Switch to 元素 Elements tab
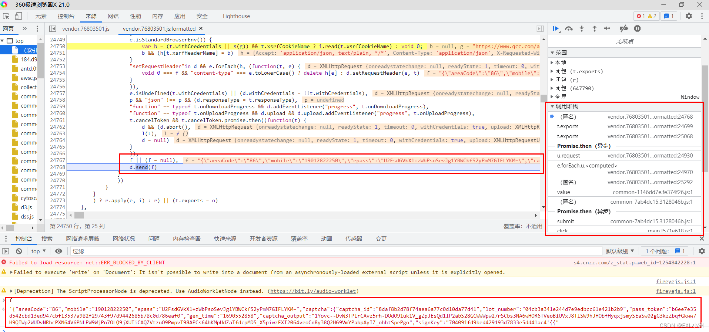Viewport: 709px width, 332px height. pyautogui.click(x=41, y=16)
